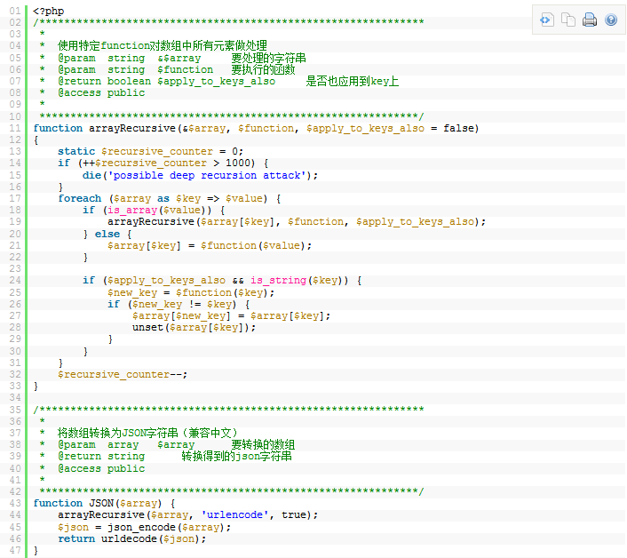Screen dimensions: 627x558
Task: Click 'else' keyword on line 20
Action: tap(107, 234)
